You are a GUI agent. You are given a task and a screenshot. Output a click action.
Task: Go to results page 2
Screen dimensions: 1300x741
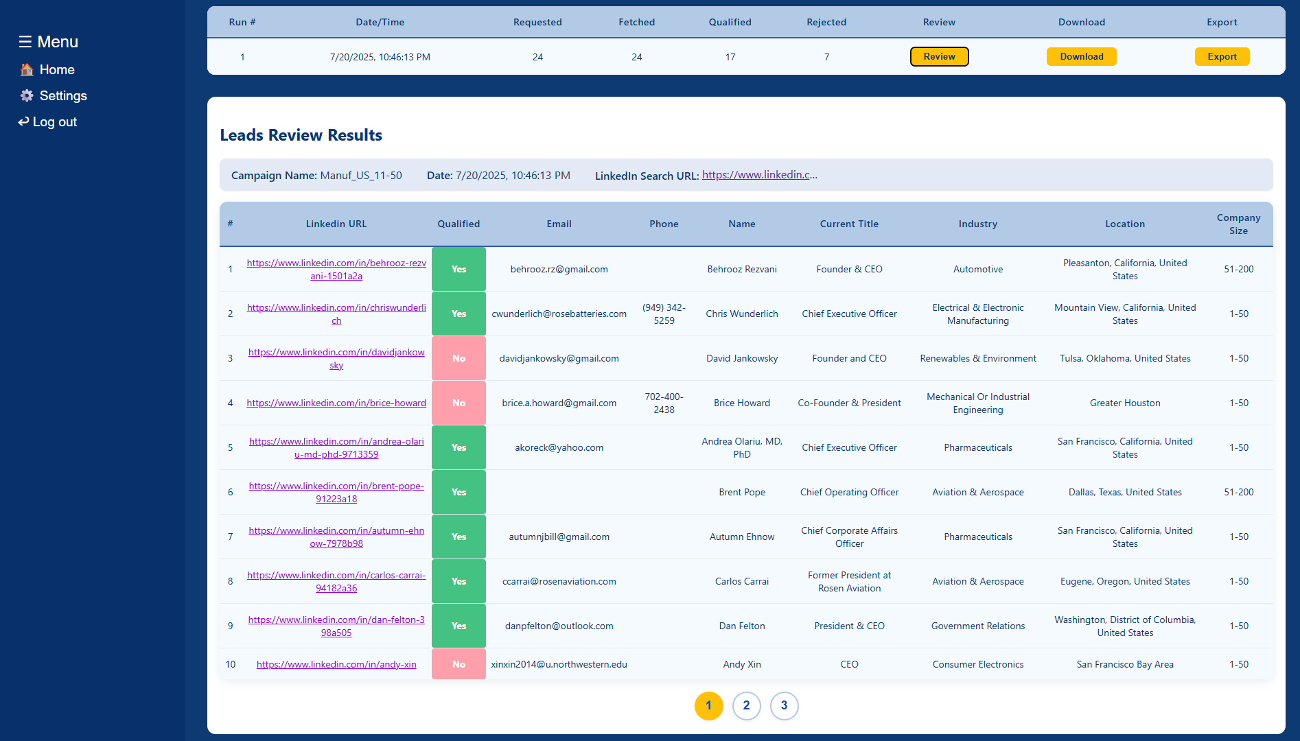(746, 705)
